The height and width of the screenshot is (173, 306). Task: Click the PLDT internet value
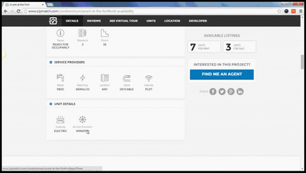click(x=149, y=89)
